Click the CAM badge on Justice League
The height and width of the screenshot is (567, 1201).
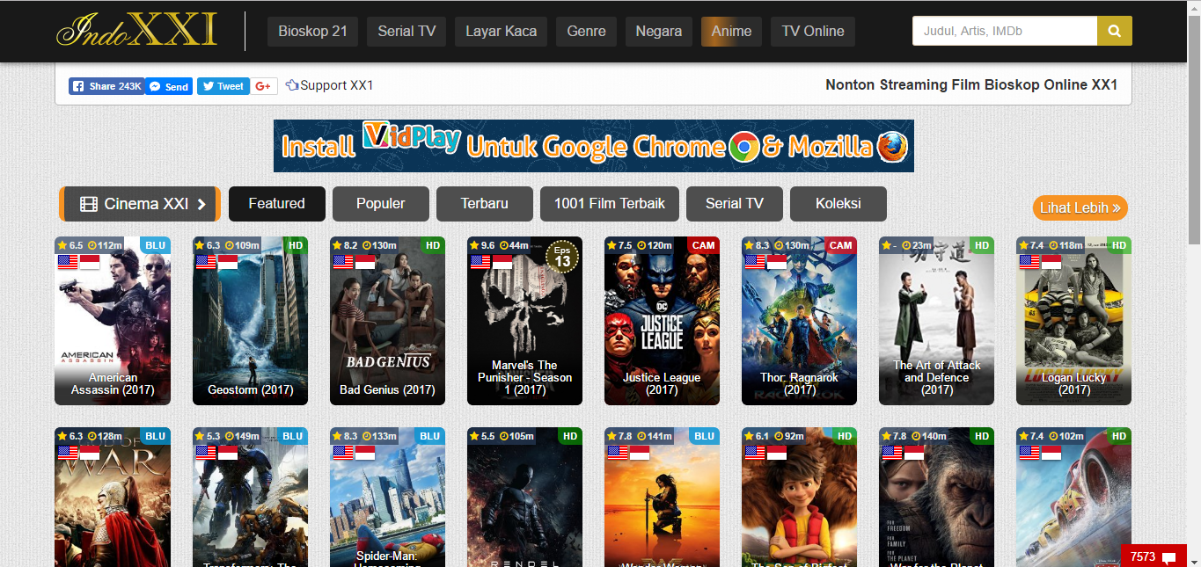(x=703, y=245)
